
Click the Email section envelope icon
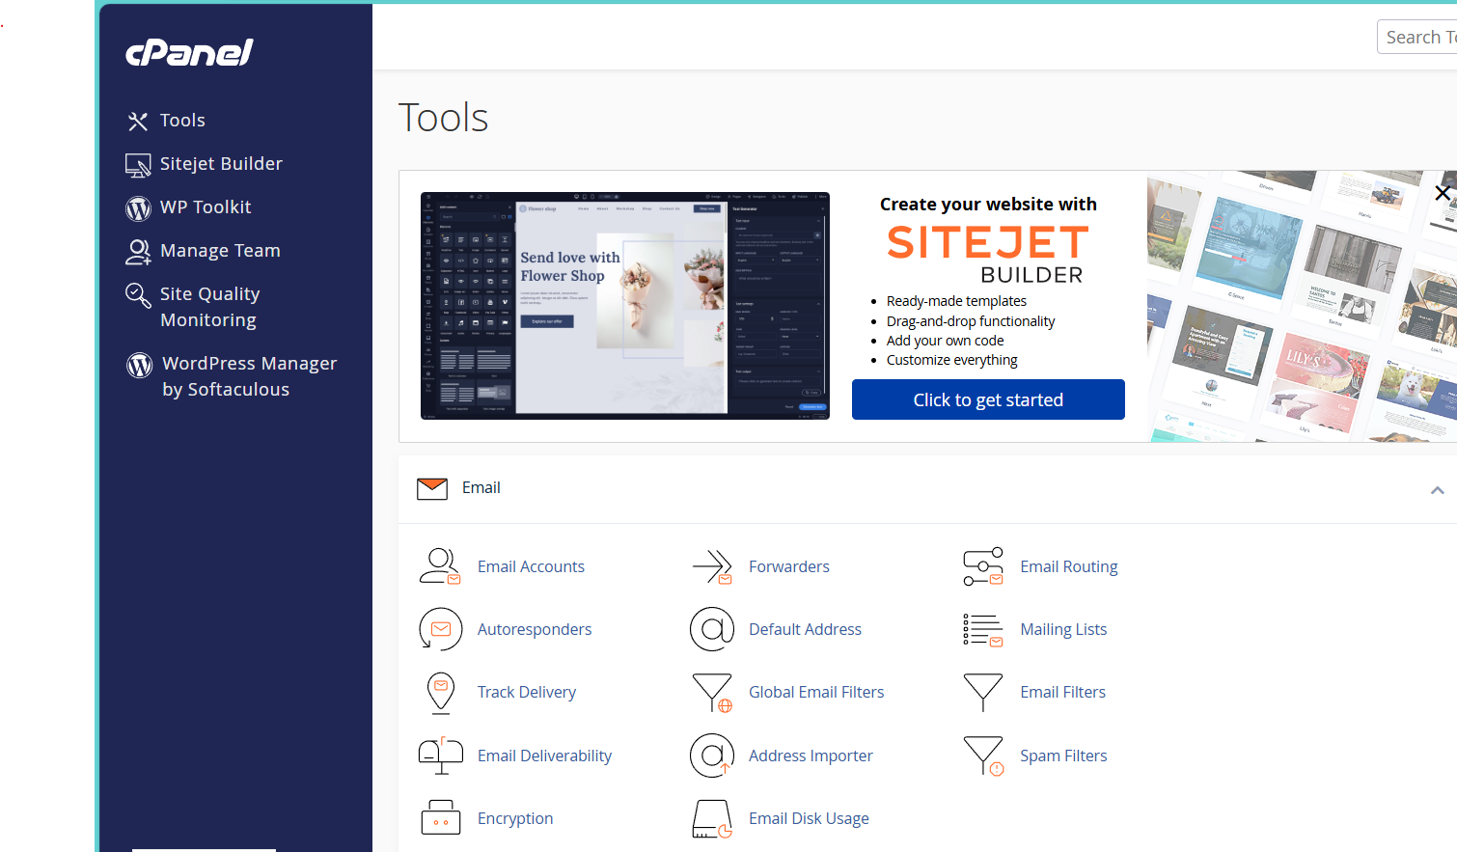432,488
